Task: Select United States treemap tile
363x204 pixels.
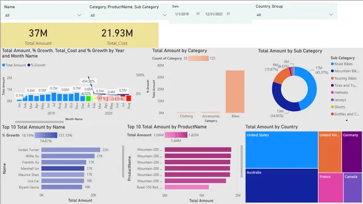Action: pyautogui.click(x=281, y=150)
